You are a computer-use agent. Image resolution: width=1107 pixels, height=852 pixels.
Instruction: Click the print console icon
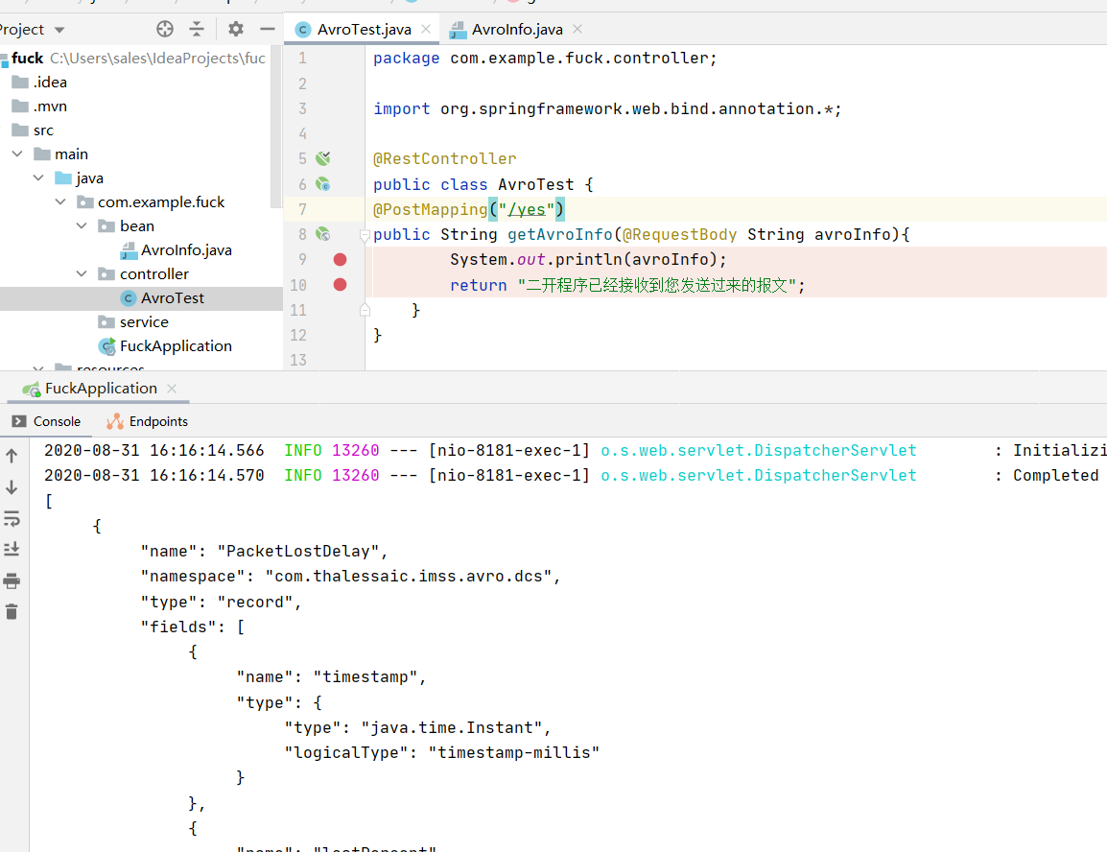click(x=12, y=580)
